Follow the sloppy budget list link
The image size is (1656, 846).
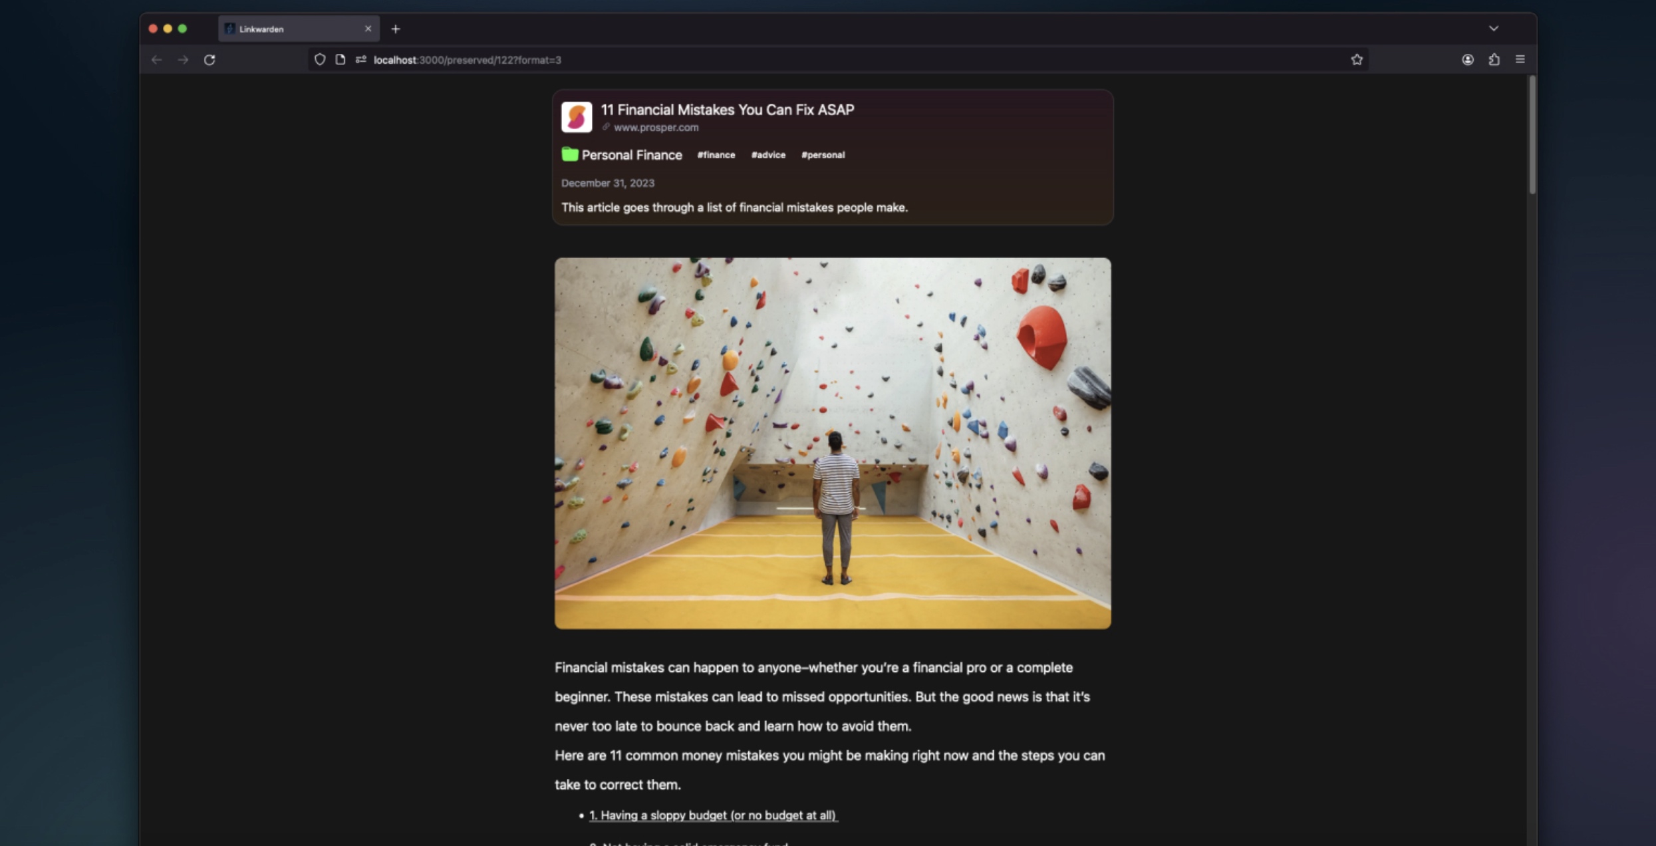(x=714, y=815)
